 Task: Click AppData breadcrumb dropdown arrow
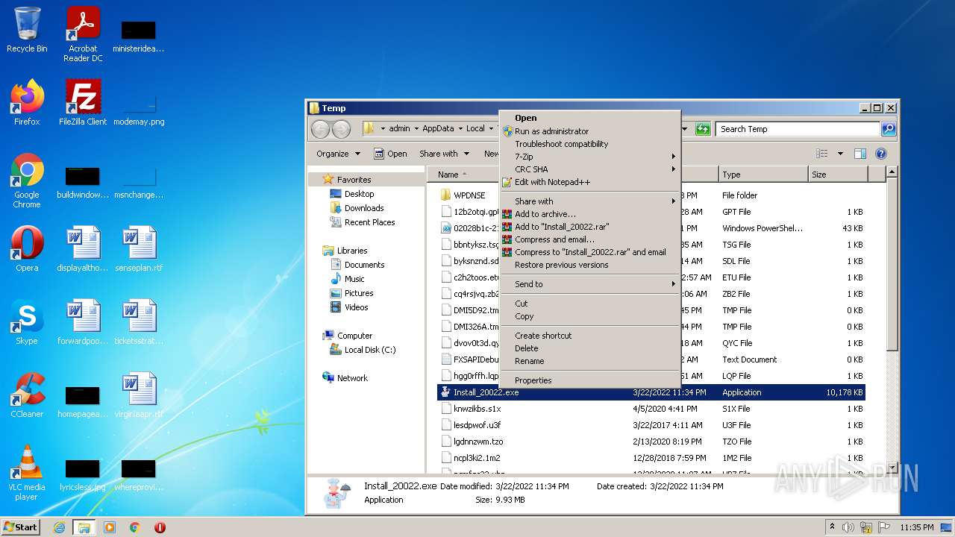(x=460, y=129)
